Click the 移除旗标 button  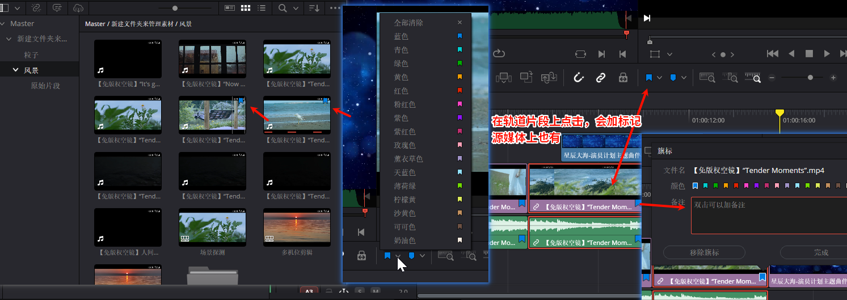pos(704,252)
